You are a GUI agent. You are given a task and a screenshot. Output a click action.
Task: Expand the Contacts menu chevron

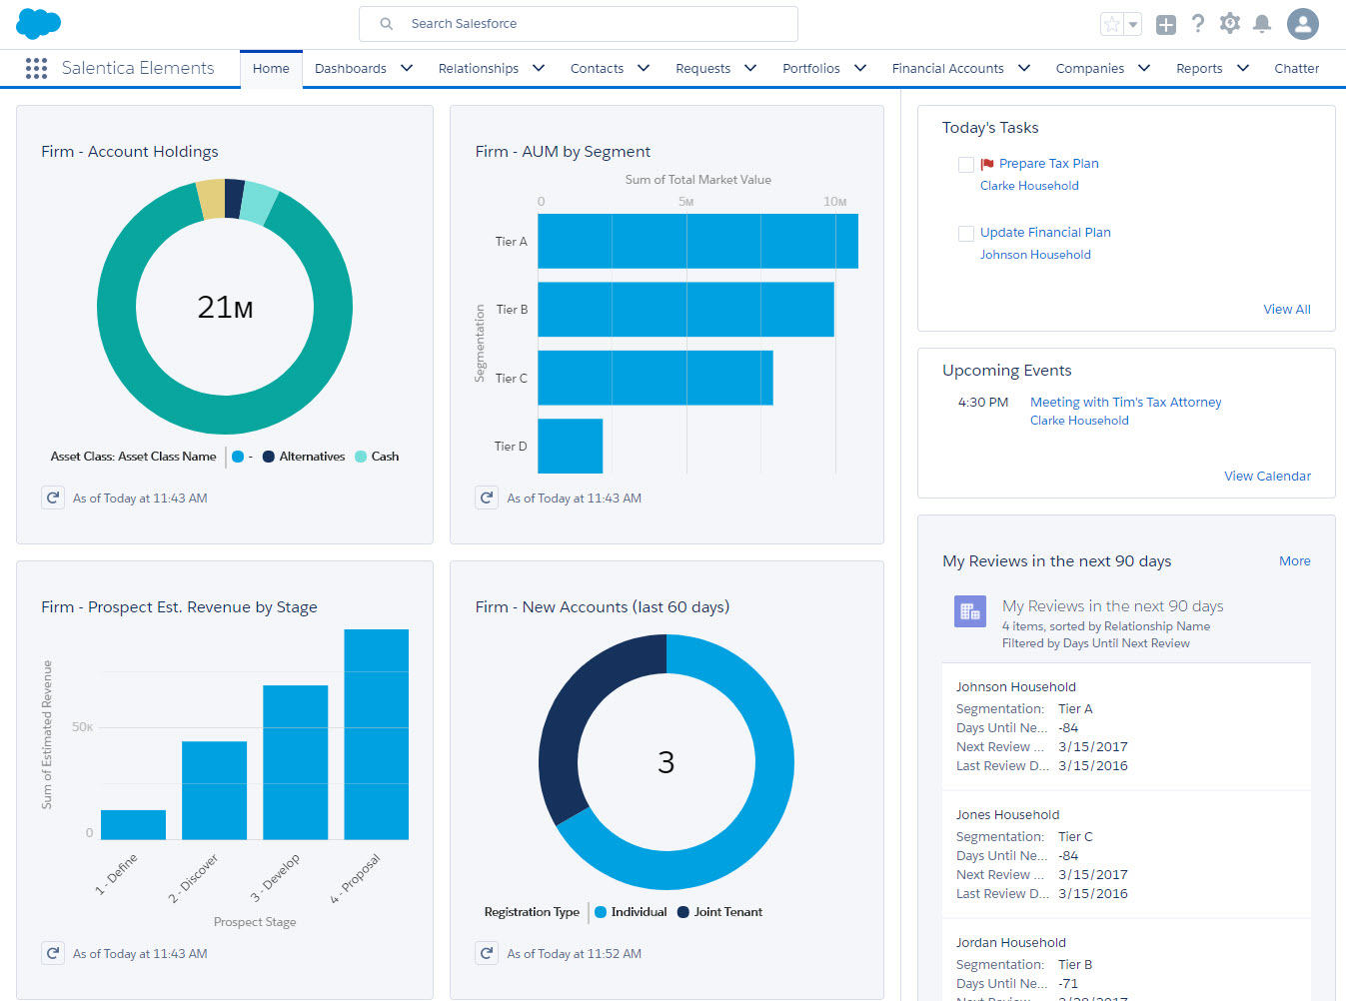(644, 68)
